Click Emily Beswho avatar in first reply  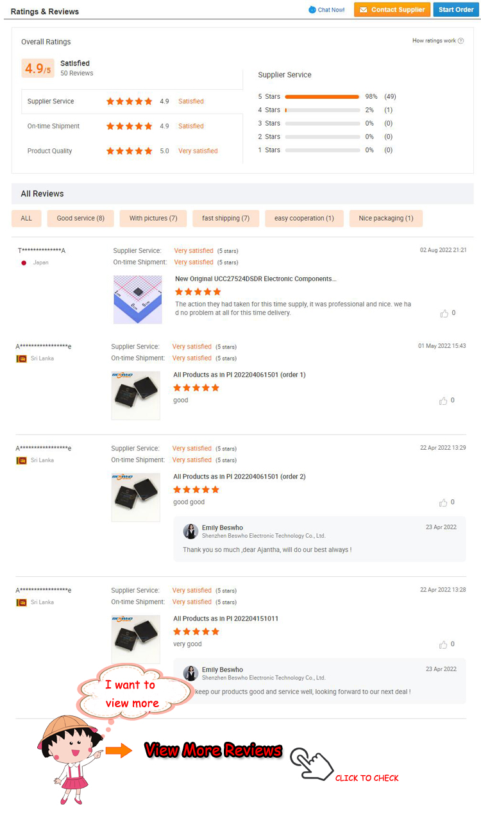click(x=190, y=531)
